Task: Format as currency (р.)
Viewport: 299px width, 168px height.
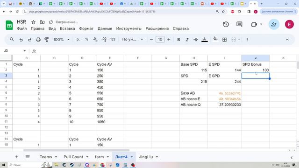Action: [78, 39]
